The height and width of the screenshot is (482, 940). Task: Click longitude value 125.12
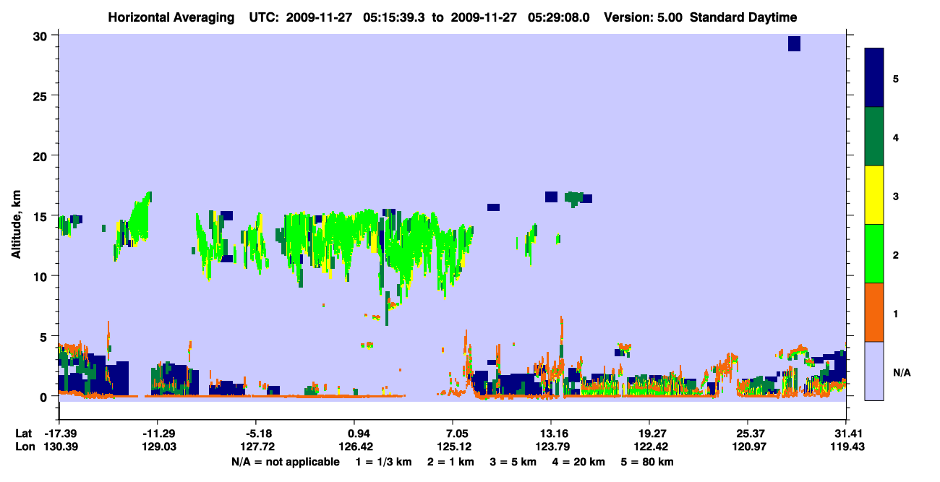pyautogui.click(x=453, y=447)
